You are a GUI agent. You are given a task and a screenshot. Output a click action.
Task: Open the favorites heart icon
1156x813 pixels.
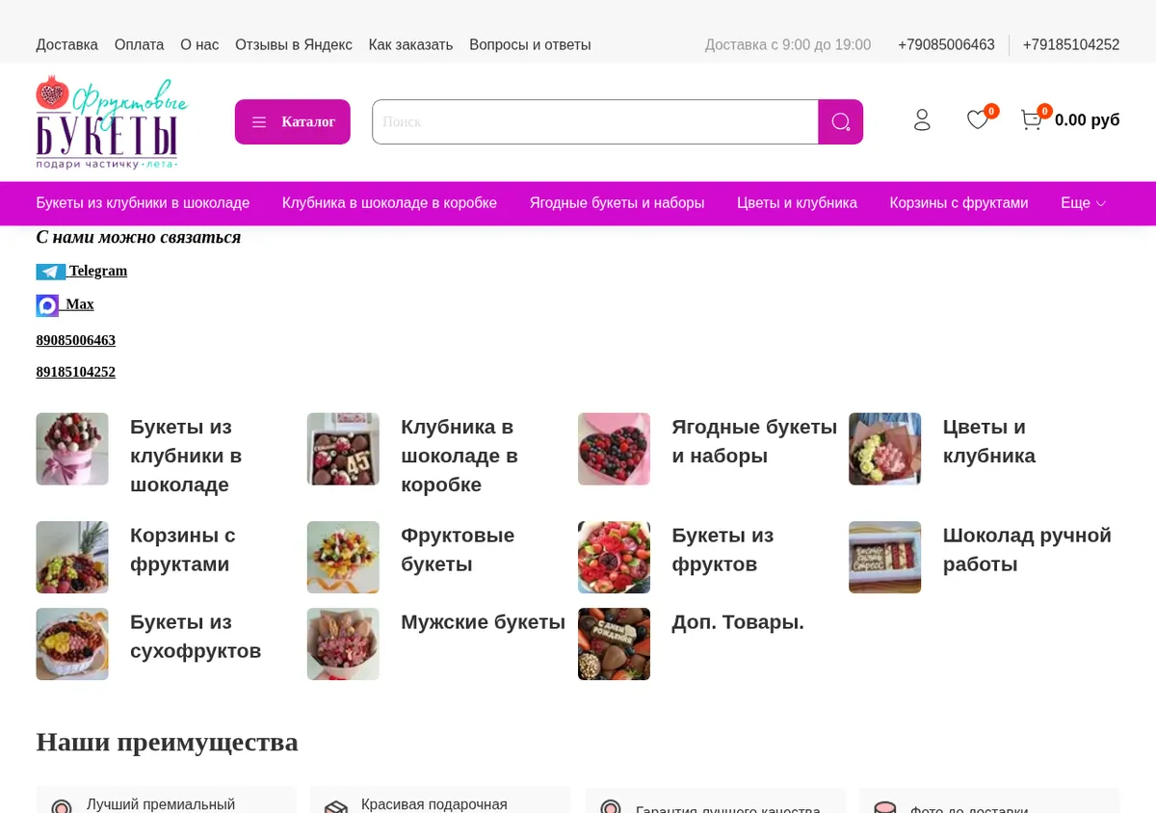tap(978, 119)
